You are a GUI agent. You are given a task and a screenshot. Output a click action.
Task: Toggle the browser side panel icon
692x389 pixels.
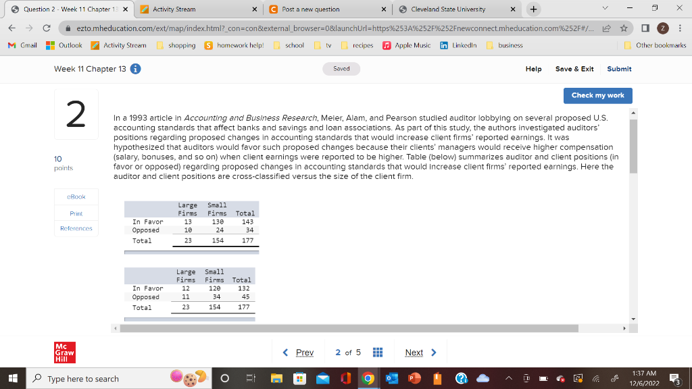[x=645, y=28]
